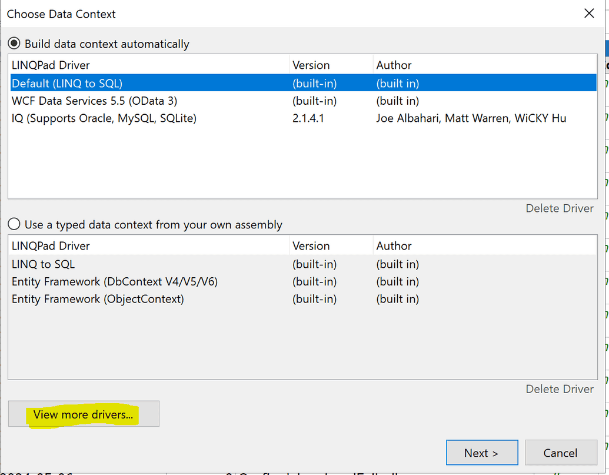Viewport: 609px width, 475px height.
Task: Click the upper "Delete Driver" link
Action: pyautogui.click(x=560, y=208)
